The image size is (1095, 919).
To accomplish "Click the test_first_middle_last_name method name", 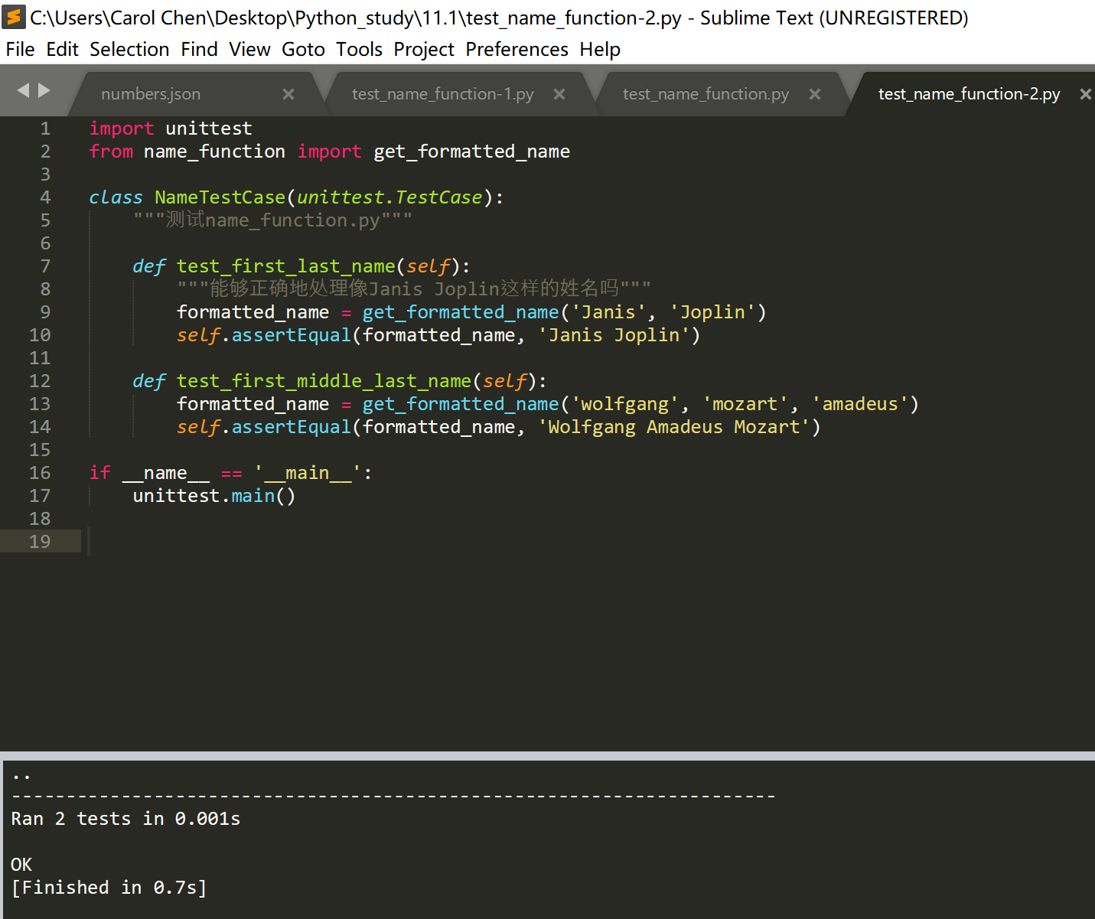I will 324,381.
